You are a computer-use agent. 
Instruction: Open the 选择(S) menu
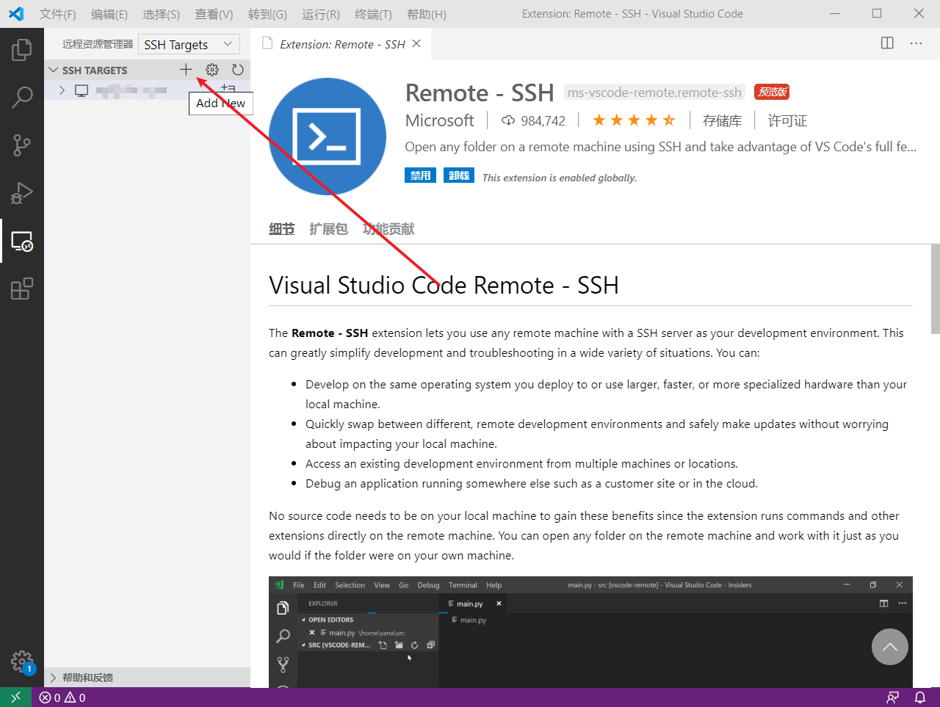click(x=161, y=14)
